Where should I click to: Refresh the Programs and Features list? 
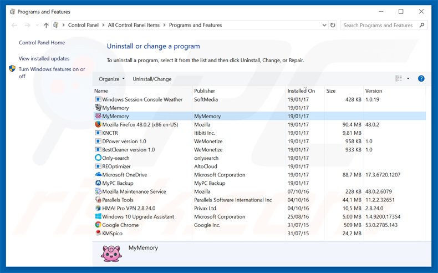333,25
